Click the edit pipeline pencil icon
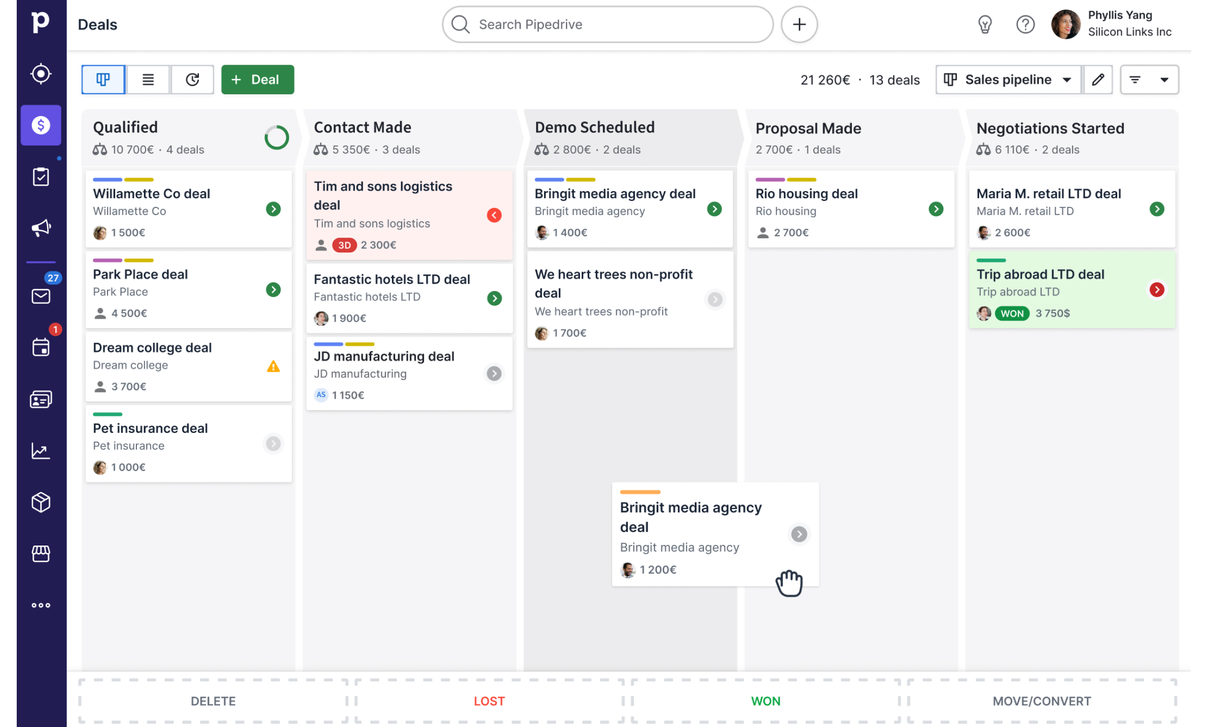Screen dimensions: 1214x727 point(1098,80)
